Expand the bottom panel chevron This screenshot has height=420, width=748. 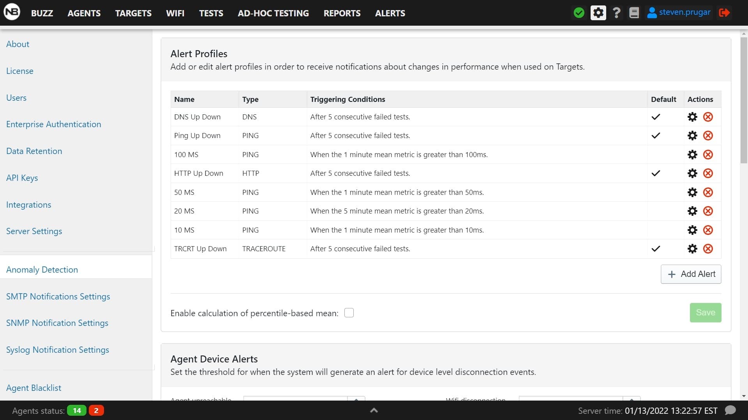point(374,410)
